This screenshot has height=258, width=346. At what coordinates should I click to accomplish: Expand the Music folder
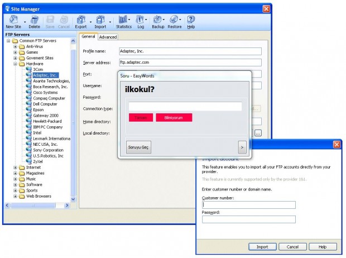(15, 179)
